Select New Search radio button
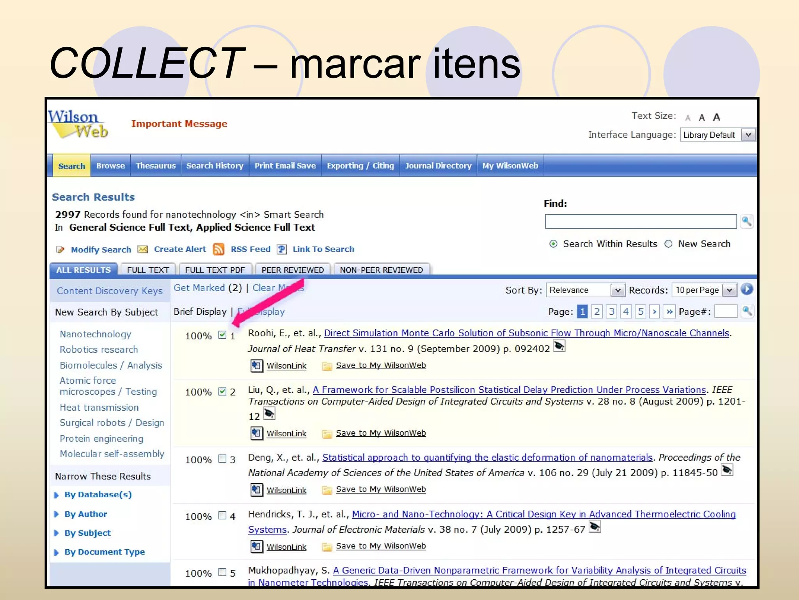The width and height of the screenshot is (799, 600). coord(668,244)
